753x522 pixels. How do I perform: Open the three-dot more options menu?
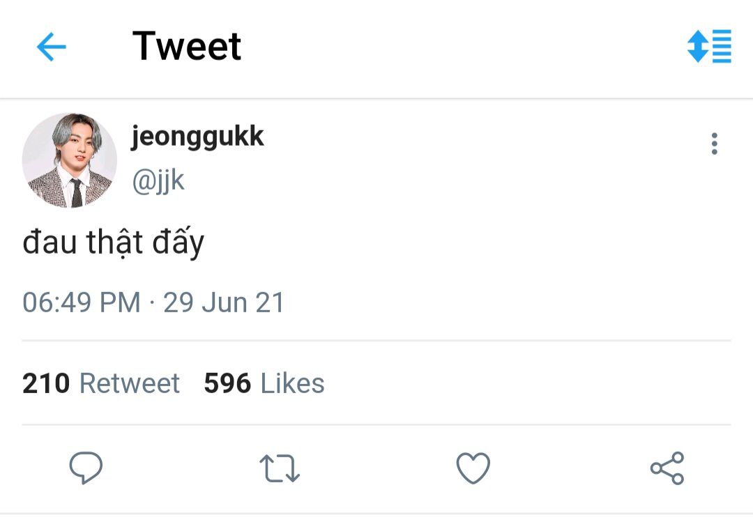pos(714,144)
